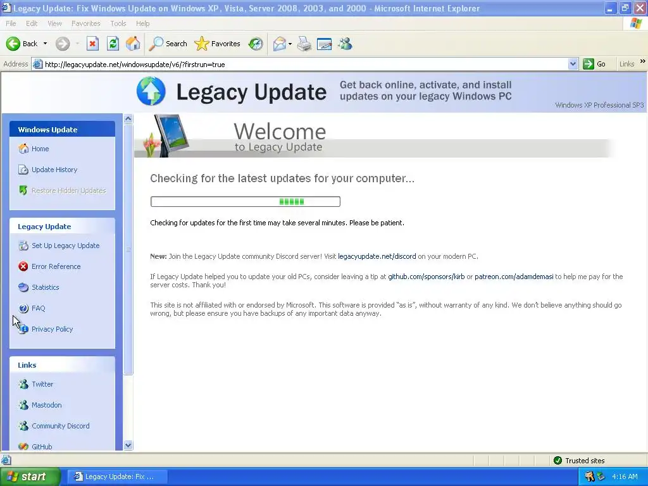Click the Twitter people icon
This screenshot has height=486, width=648.
point(23,384)
